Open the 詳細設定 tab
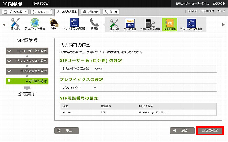The image size is (228, 142). click(91, 12)
